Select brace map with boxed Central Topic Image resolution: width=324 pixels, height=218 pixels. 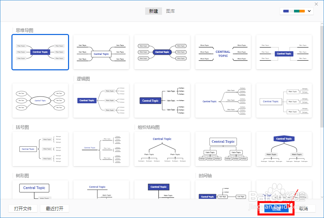coord(40,149)
